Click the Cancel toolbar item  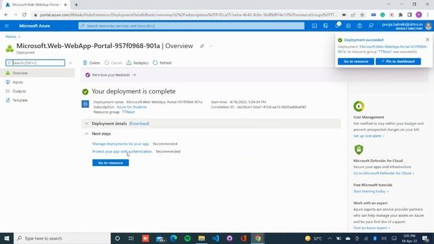pyautogui.click(x=113, y=63)
